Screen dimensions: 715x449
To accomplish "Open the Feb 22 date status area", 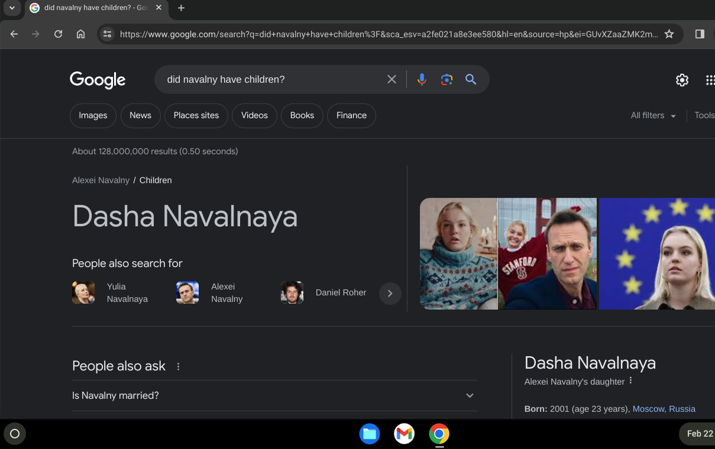I will (x=698, y=434).
